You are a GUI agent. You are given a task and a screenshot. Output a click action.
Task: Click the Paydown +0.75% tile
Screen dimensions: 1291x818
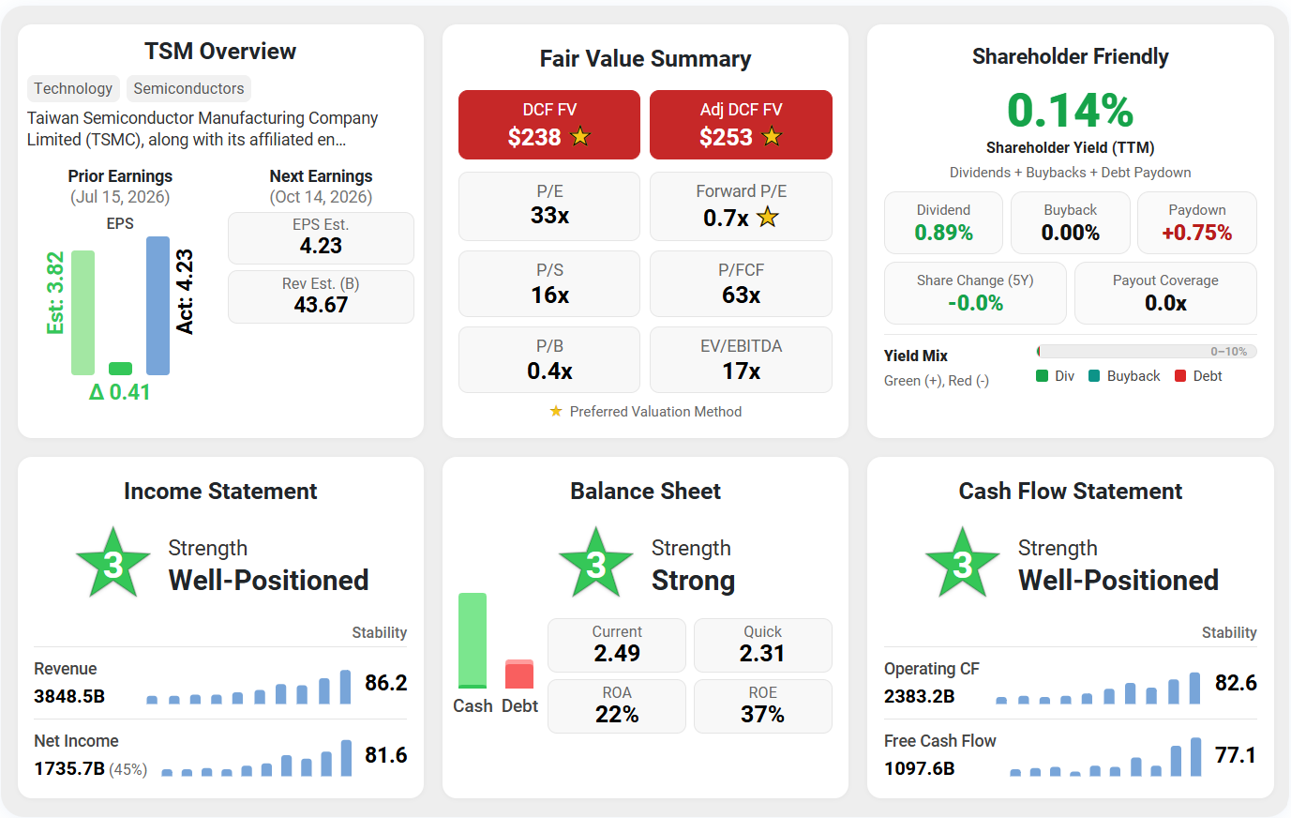[x=1197, y=223]
